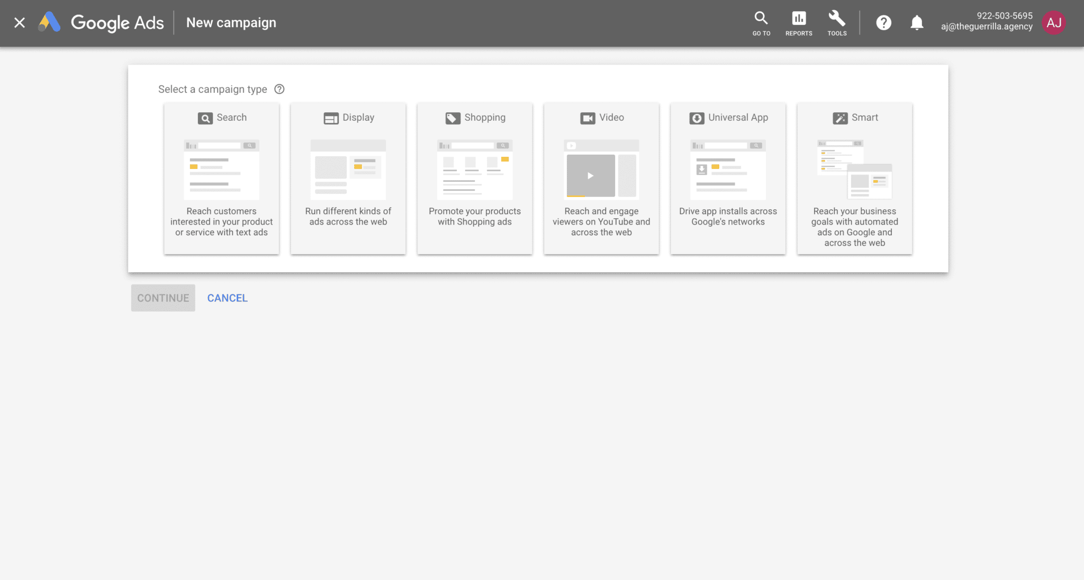Click the 'New campaign' header title

[231, 22]
